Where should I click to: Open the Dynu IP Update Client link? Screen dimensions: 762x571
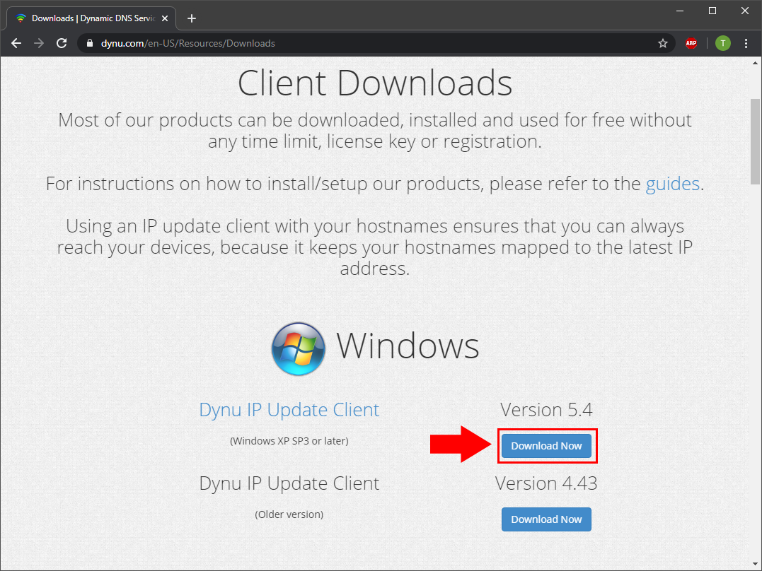(x=289, y=410)
